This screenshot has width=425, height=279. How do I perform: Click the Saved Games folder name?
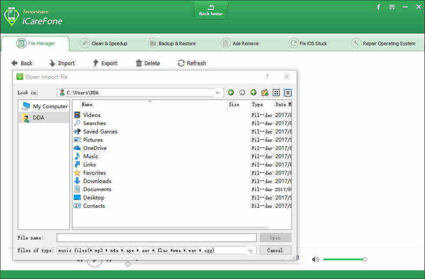[100, 132]
